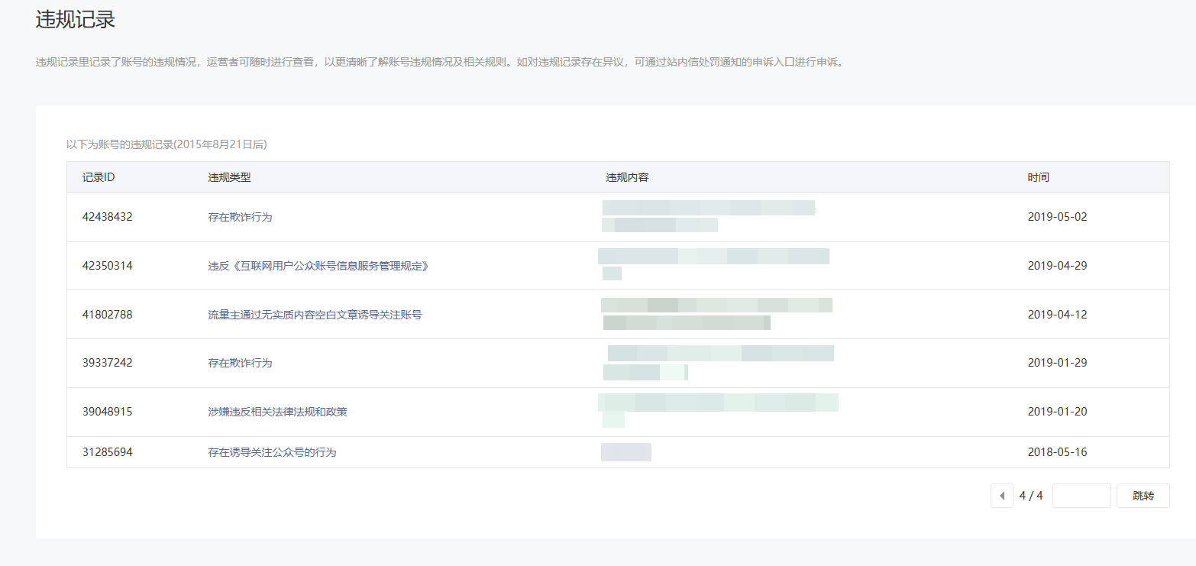This screenshot has height=566, width=1196.
Task: Open 存在欺诈行为 link for record 39337242
Action: [x=240, y=363]
